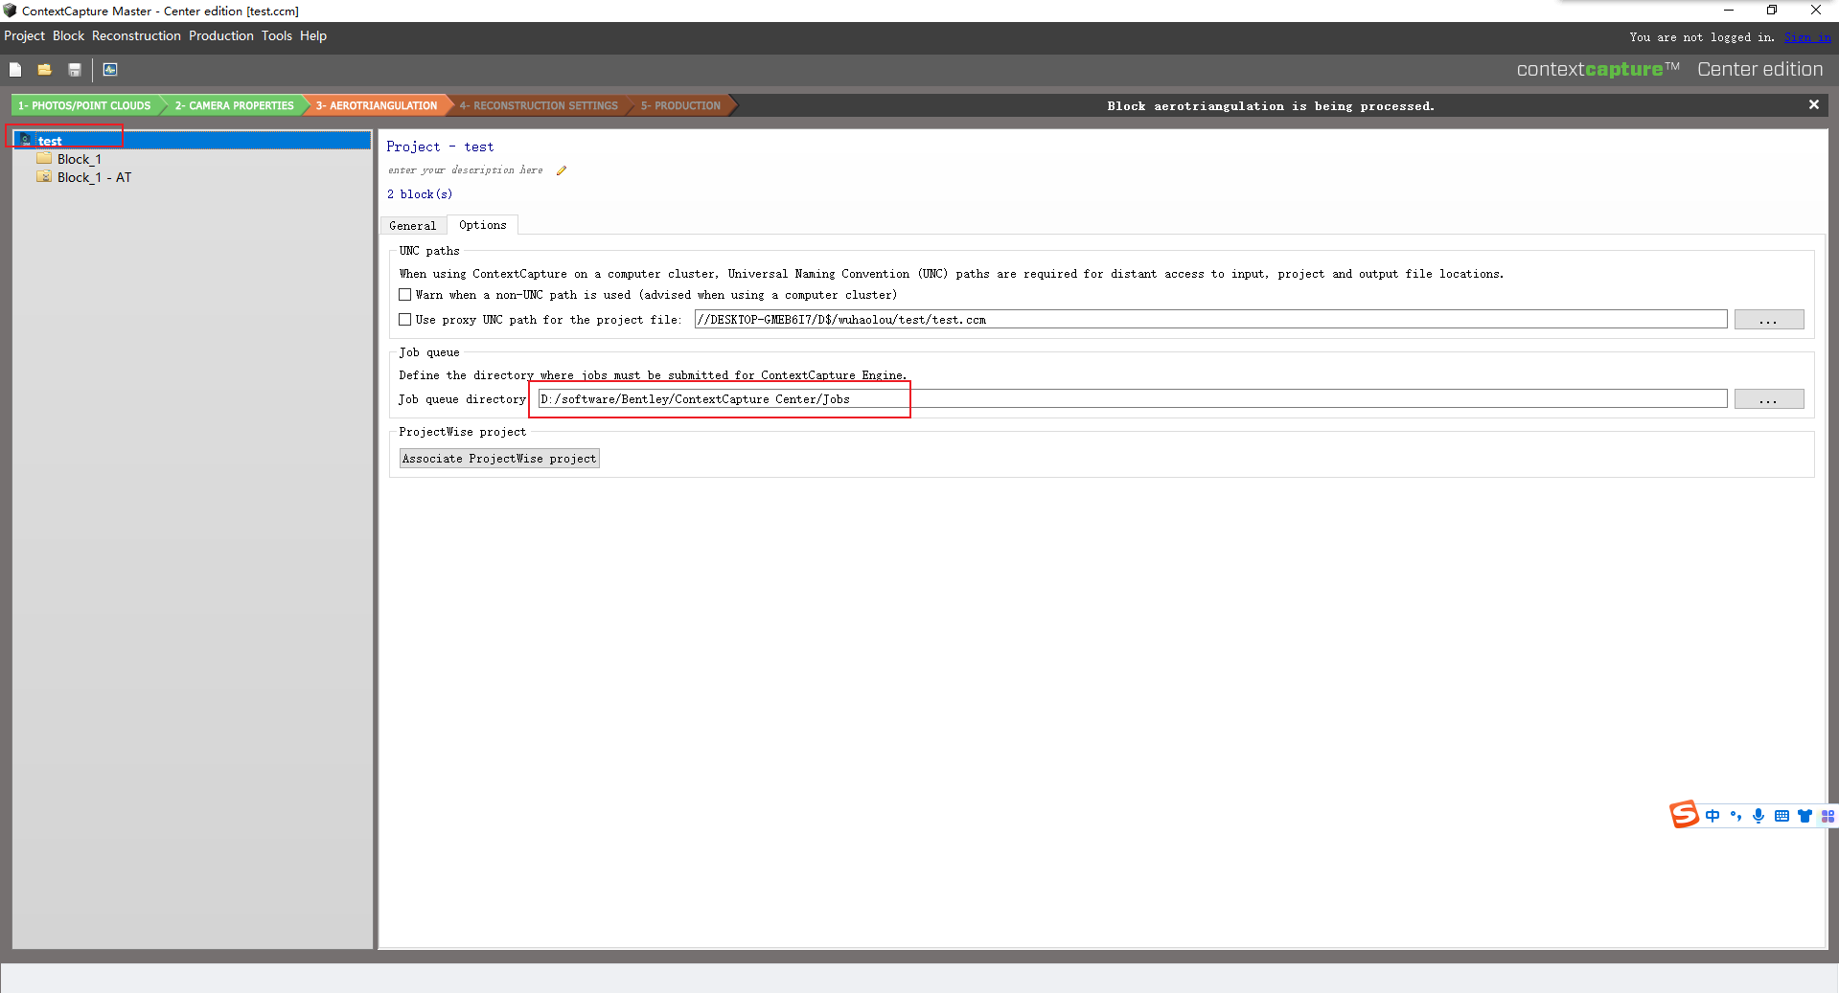Go to step 5 Production

pyautogui.click(x=680, y=105)
